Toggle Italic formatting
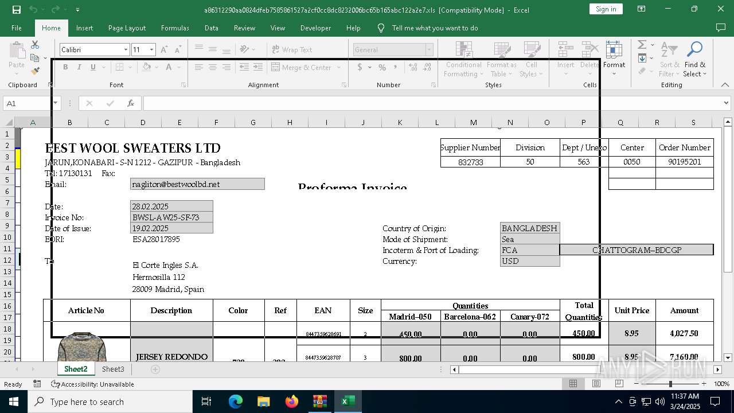734x413 pixels. click(79, 67)
